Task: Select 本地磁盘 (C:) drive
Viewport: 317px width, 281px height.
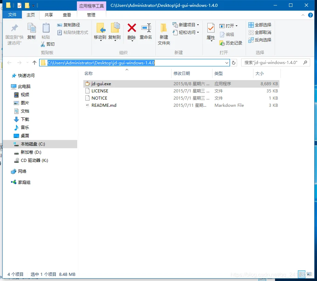Action: (40, 144)
